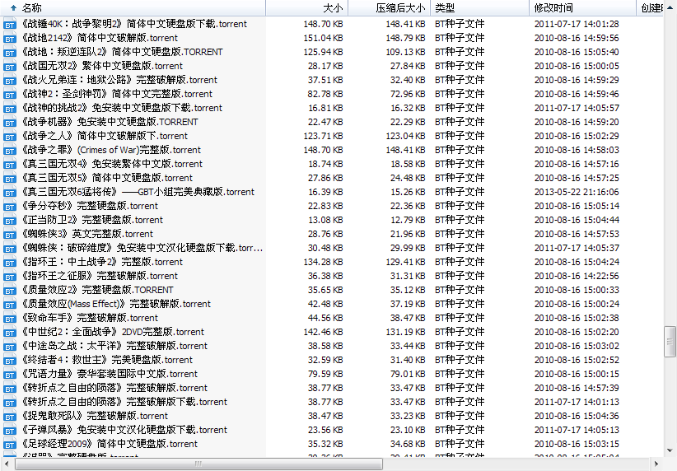Viewport: 677px width, 471px height.
Task: Select BT icon of 《质量效应(Mass Effect)》
Action: (10, 304)
